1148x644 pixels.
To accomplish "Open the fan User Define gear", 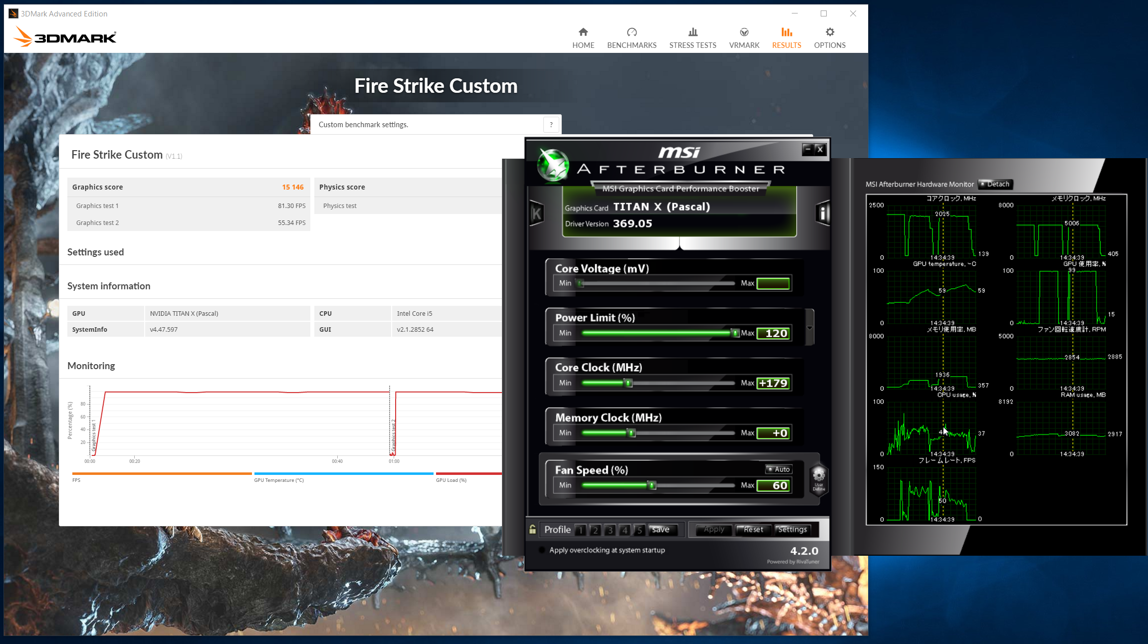I will coord(819,477).
